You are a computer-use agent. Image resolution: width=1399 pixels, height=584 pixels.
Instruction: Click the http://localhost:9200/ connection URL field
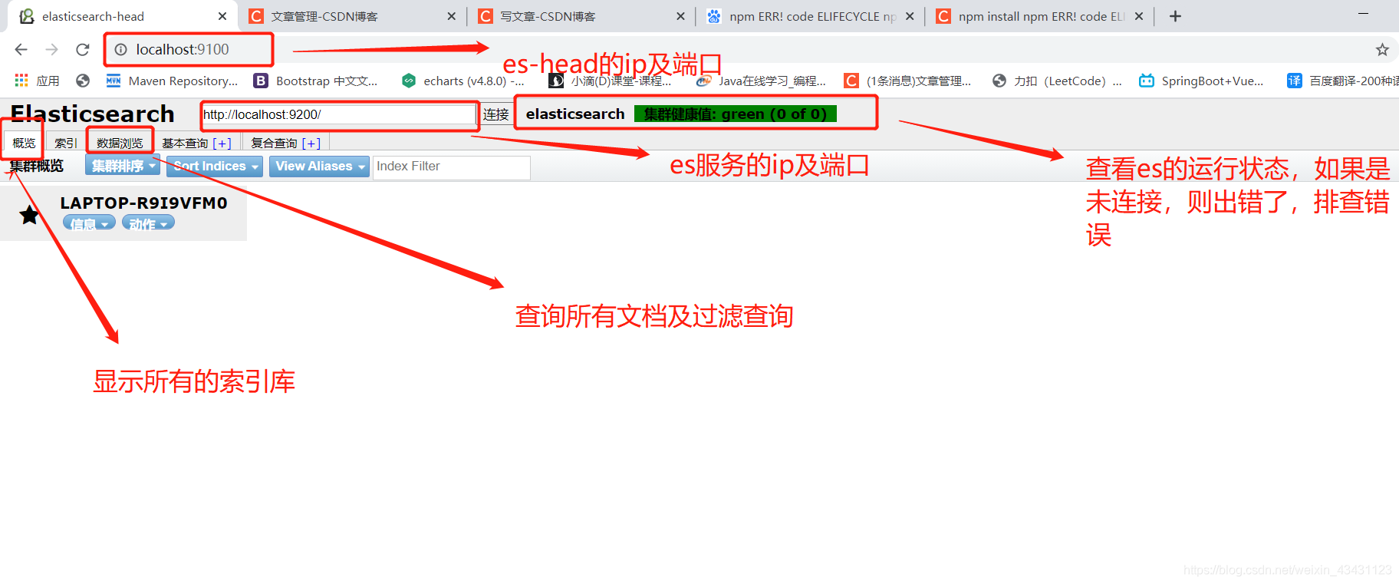click(x=338, y=114)
